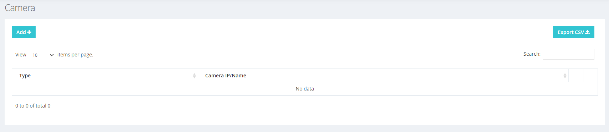Sort the table by Type column
The width and height of the screenshot is (609, 132).
click(105, 76)
